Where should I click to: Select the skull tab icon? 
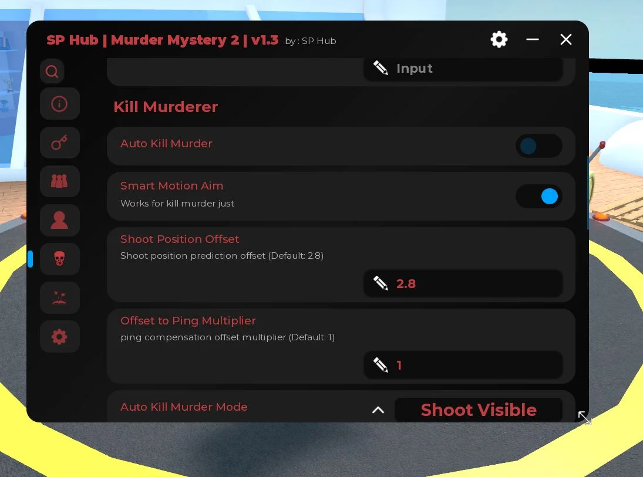coord(59,259)
